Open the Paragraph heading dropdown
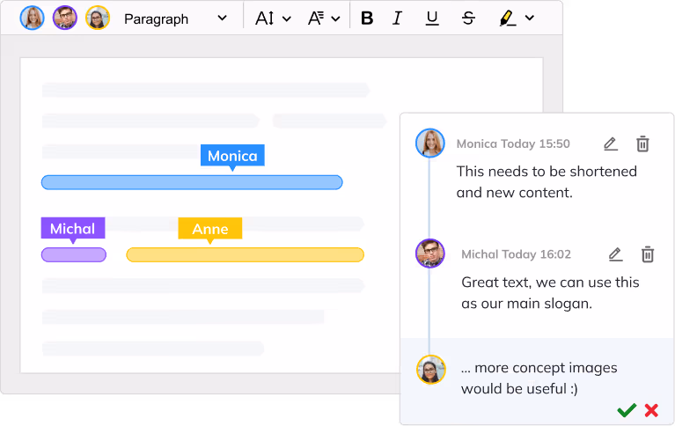This screenshot has height=426, width=675. tap(175, 18)
